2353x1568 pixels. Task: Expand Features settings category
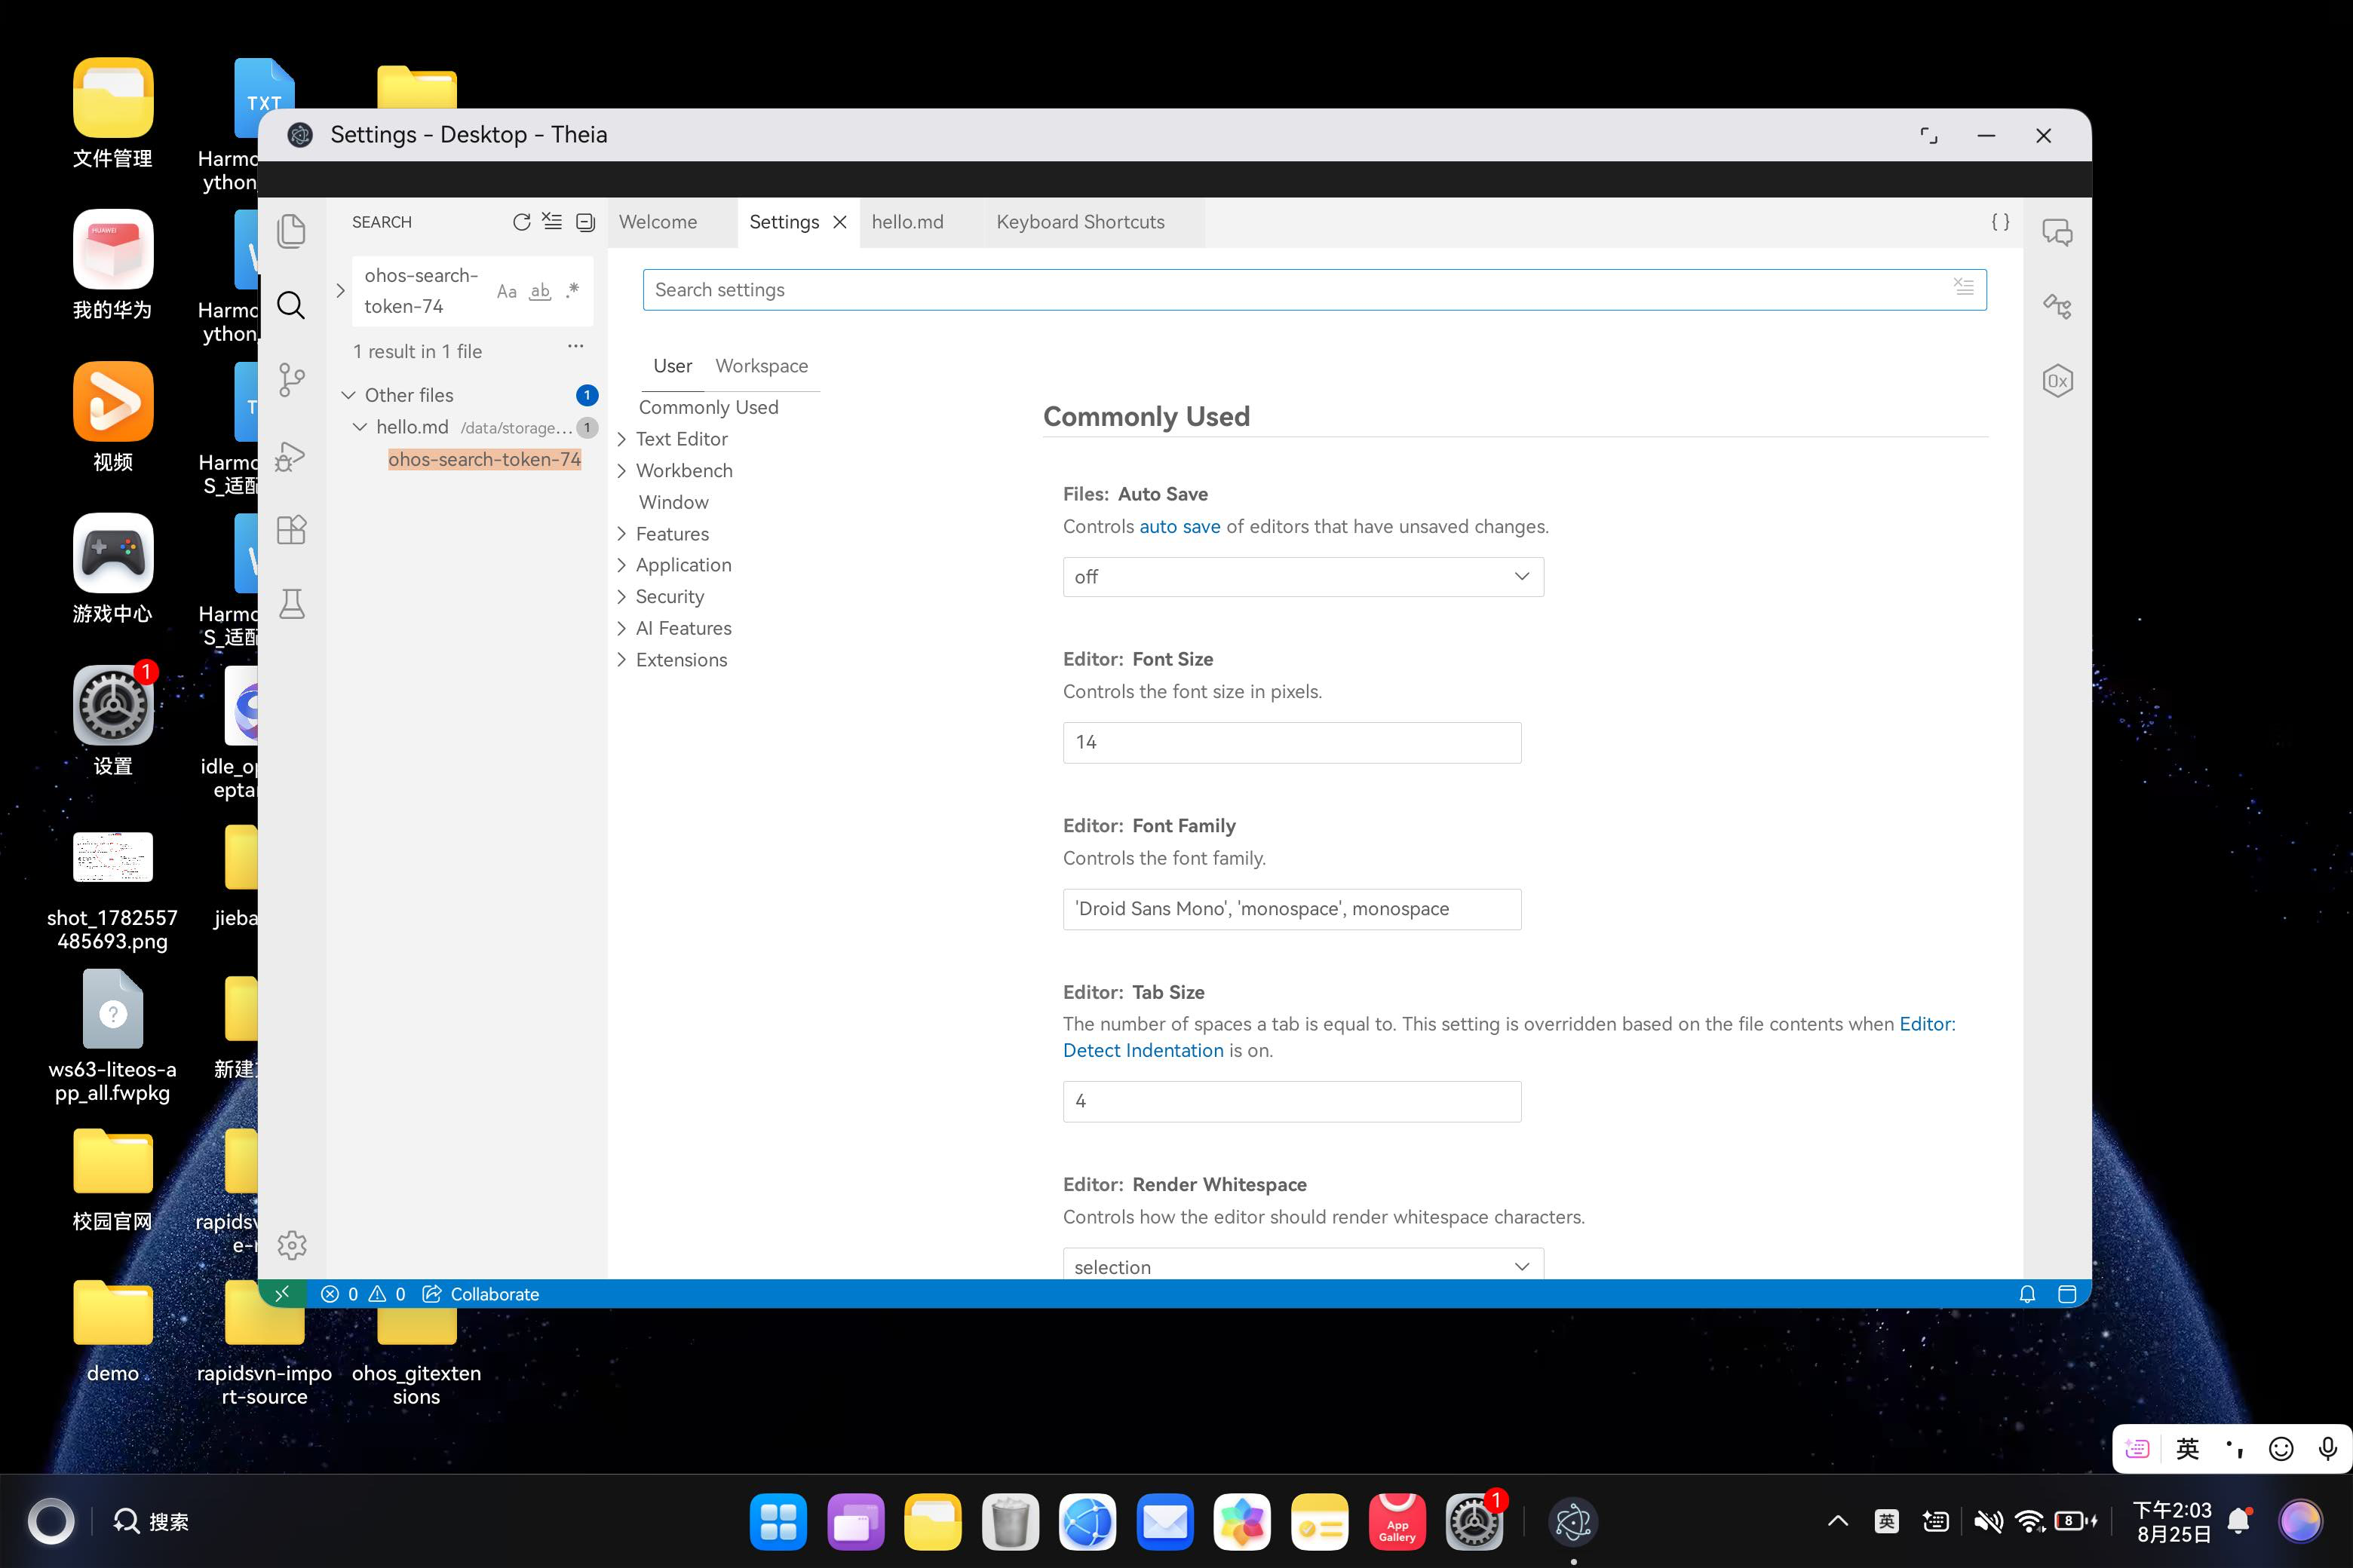click(x=622, y=534)
